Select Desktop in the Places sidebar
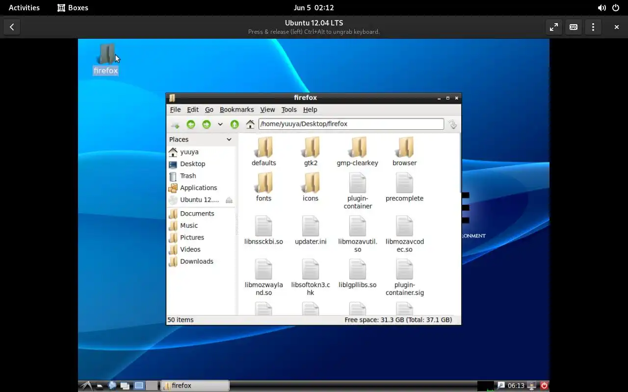Image resolution: width=628 pixels, height=392 pixels. [x=201, y=164]
